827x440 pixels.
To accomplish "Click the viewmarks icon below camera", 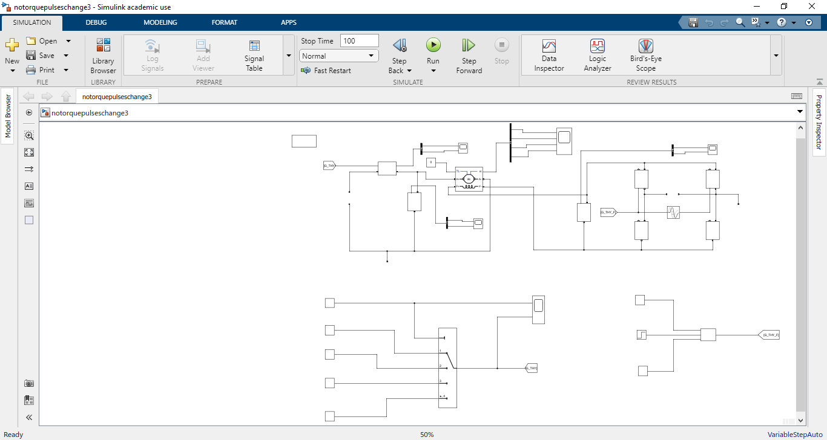I will click(x=29, y=400).
